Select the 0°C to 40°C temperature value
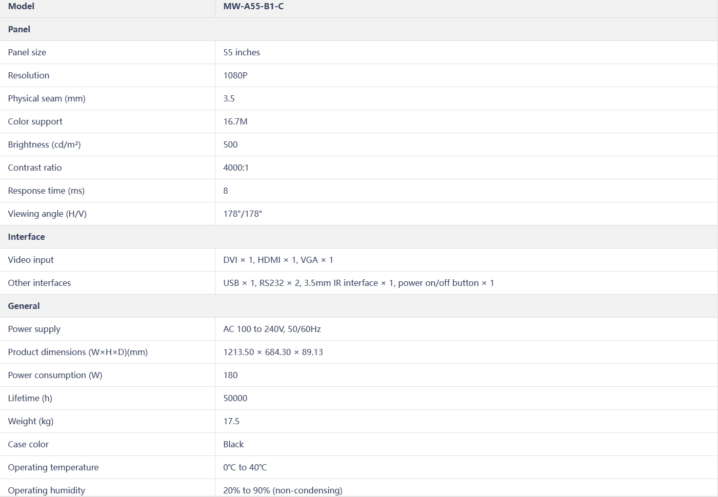Screen dimensions: 718x497 (x=245, y=468)
